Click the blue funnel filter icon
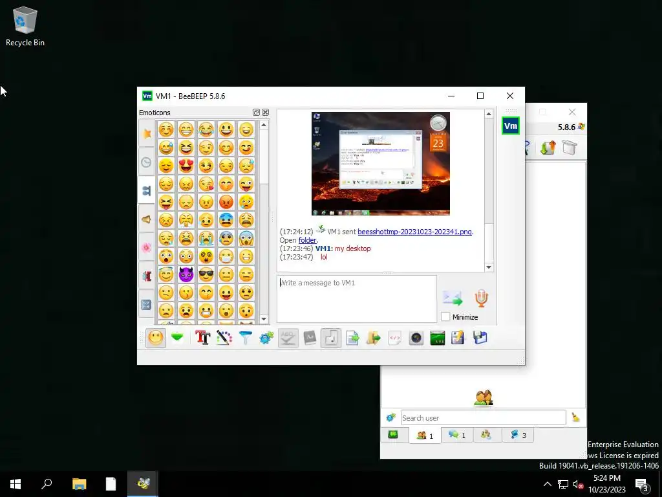The height and width of the screenshot is (497, 662). click(245, 338)
